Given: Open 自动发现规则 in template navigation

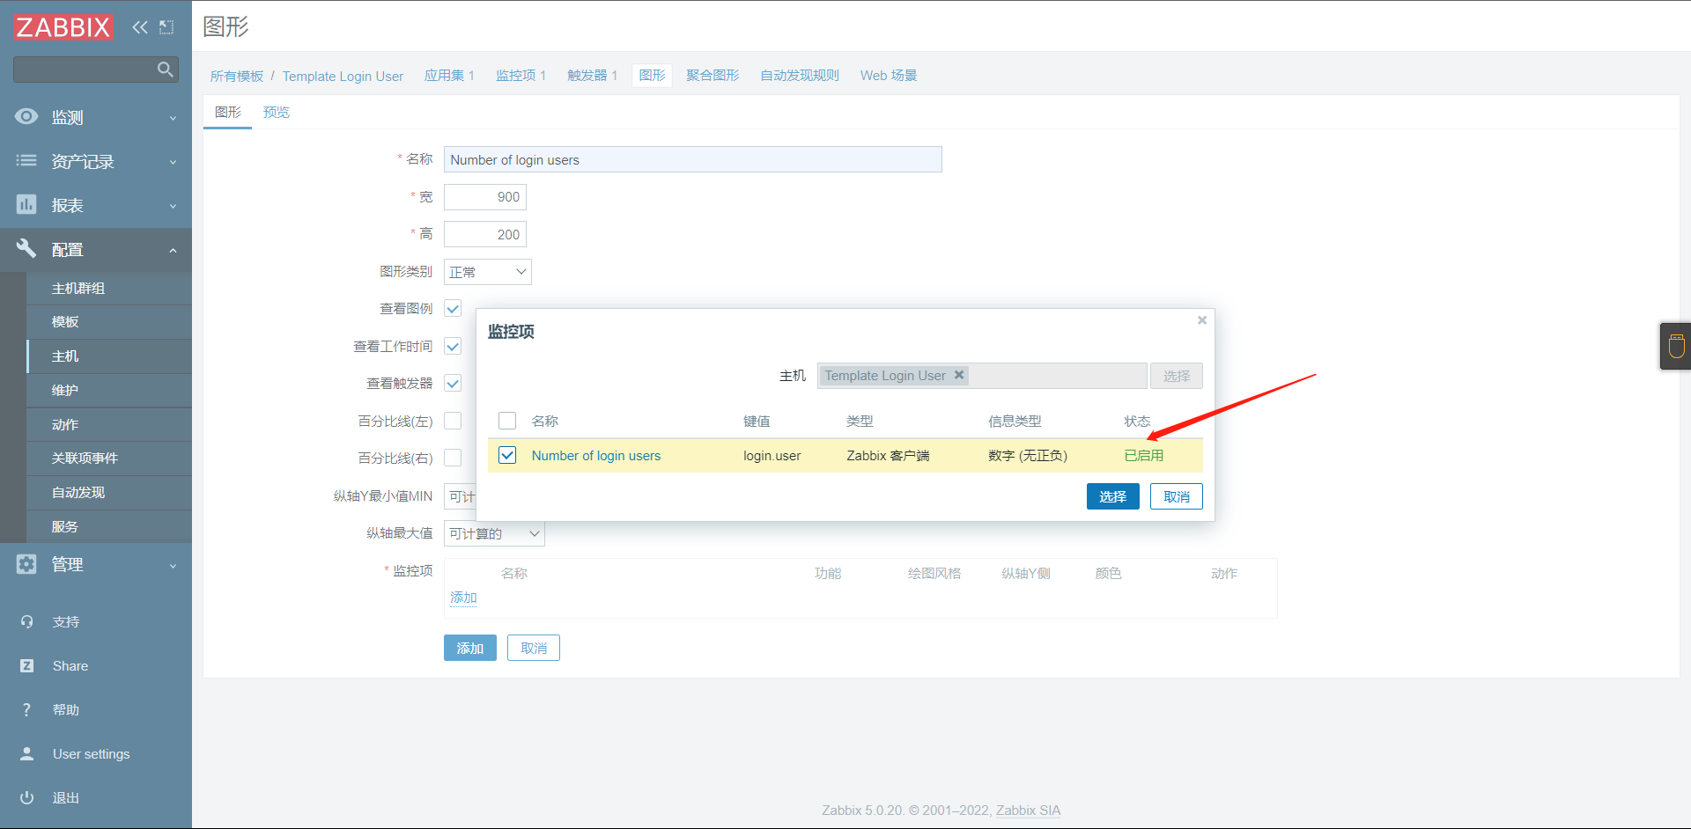Looking at the screenshot, I should pos(800,76).
